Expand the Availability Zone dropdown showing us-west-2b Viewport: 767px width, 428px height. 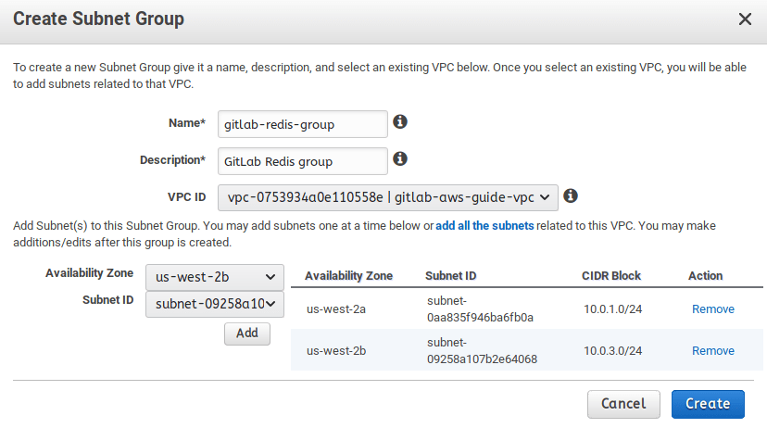coord(214,276)
